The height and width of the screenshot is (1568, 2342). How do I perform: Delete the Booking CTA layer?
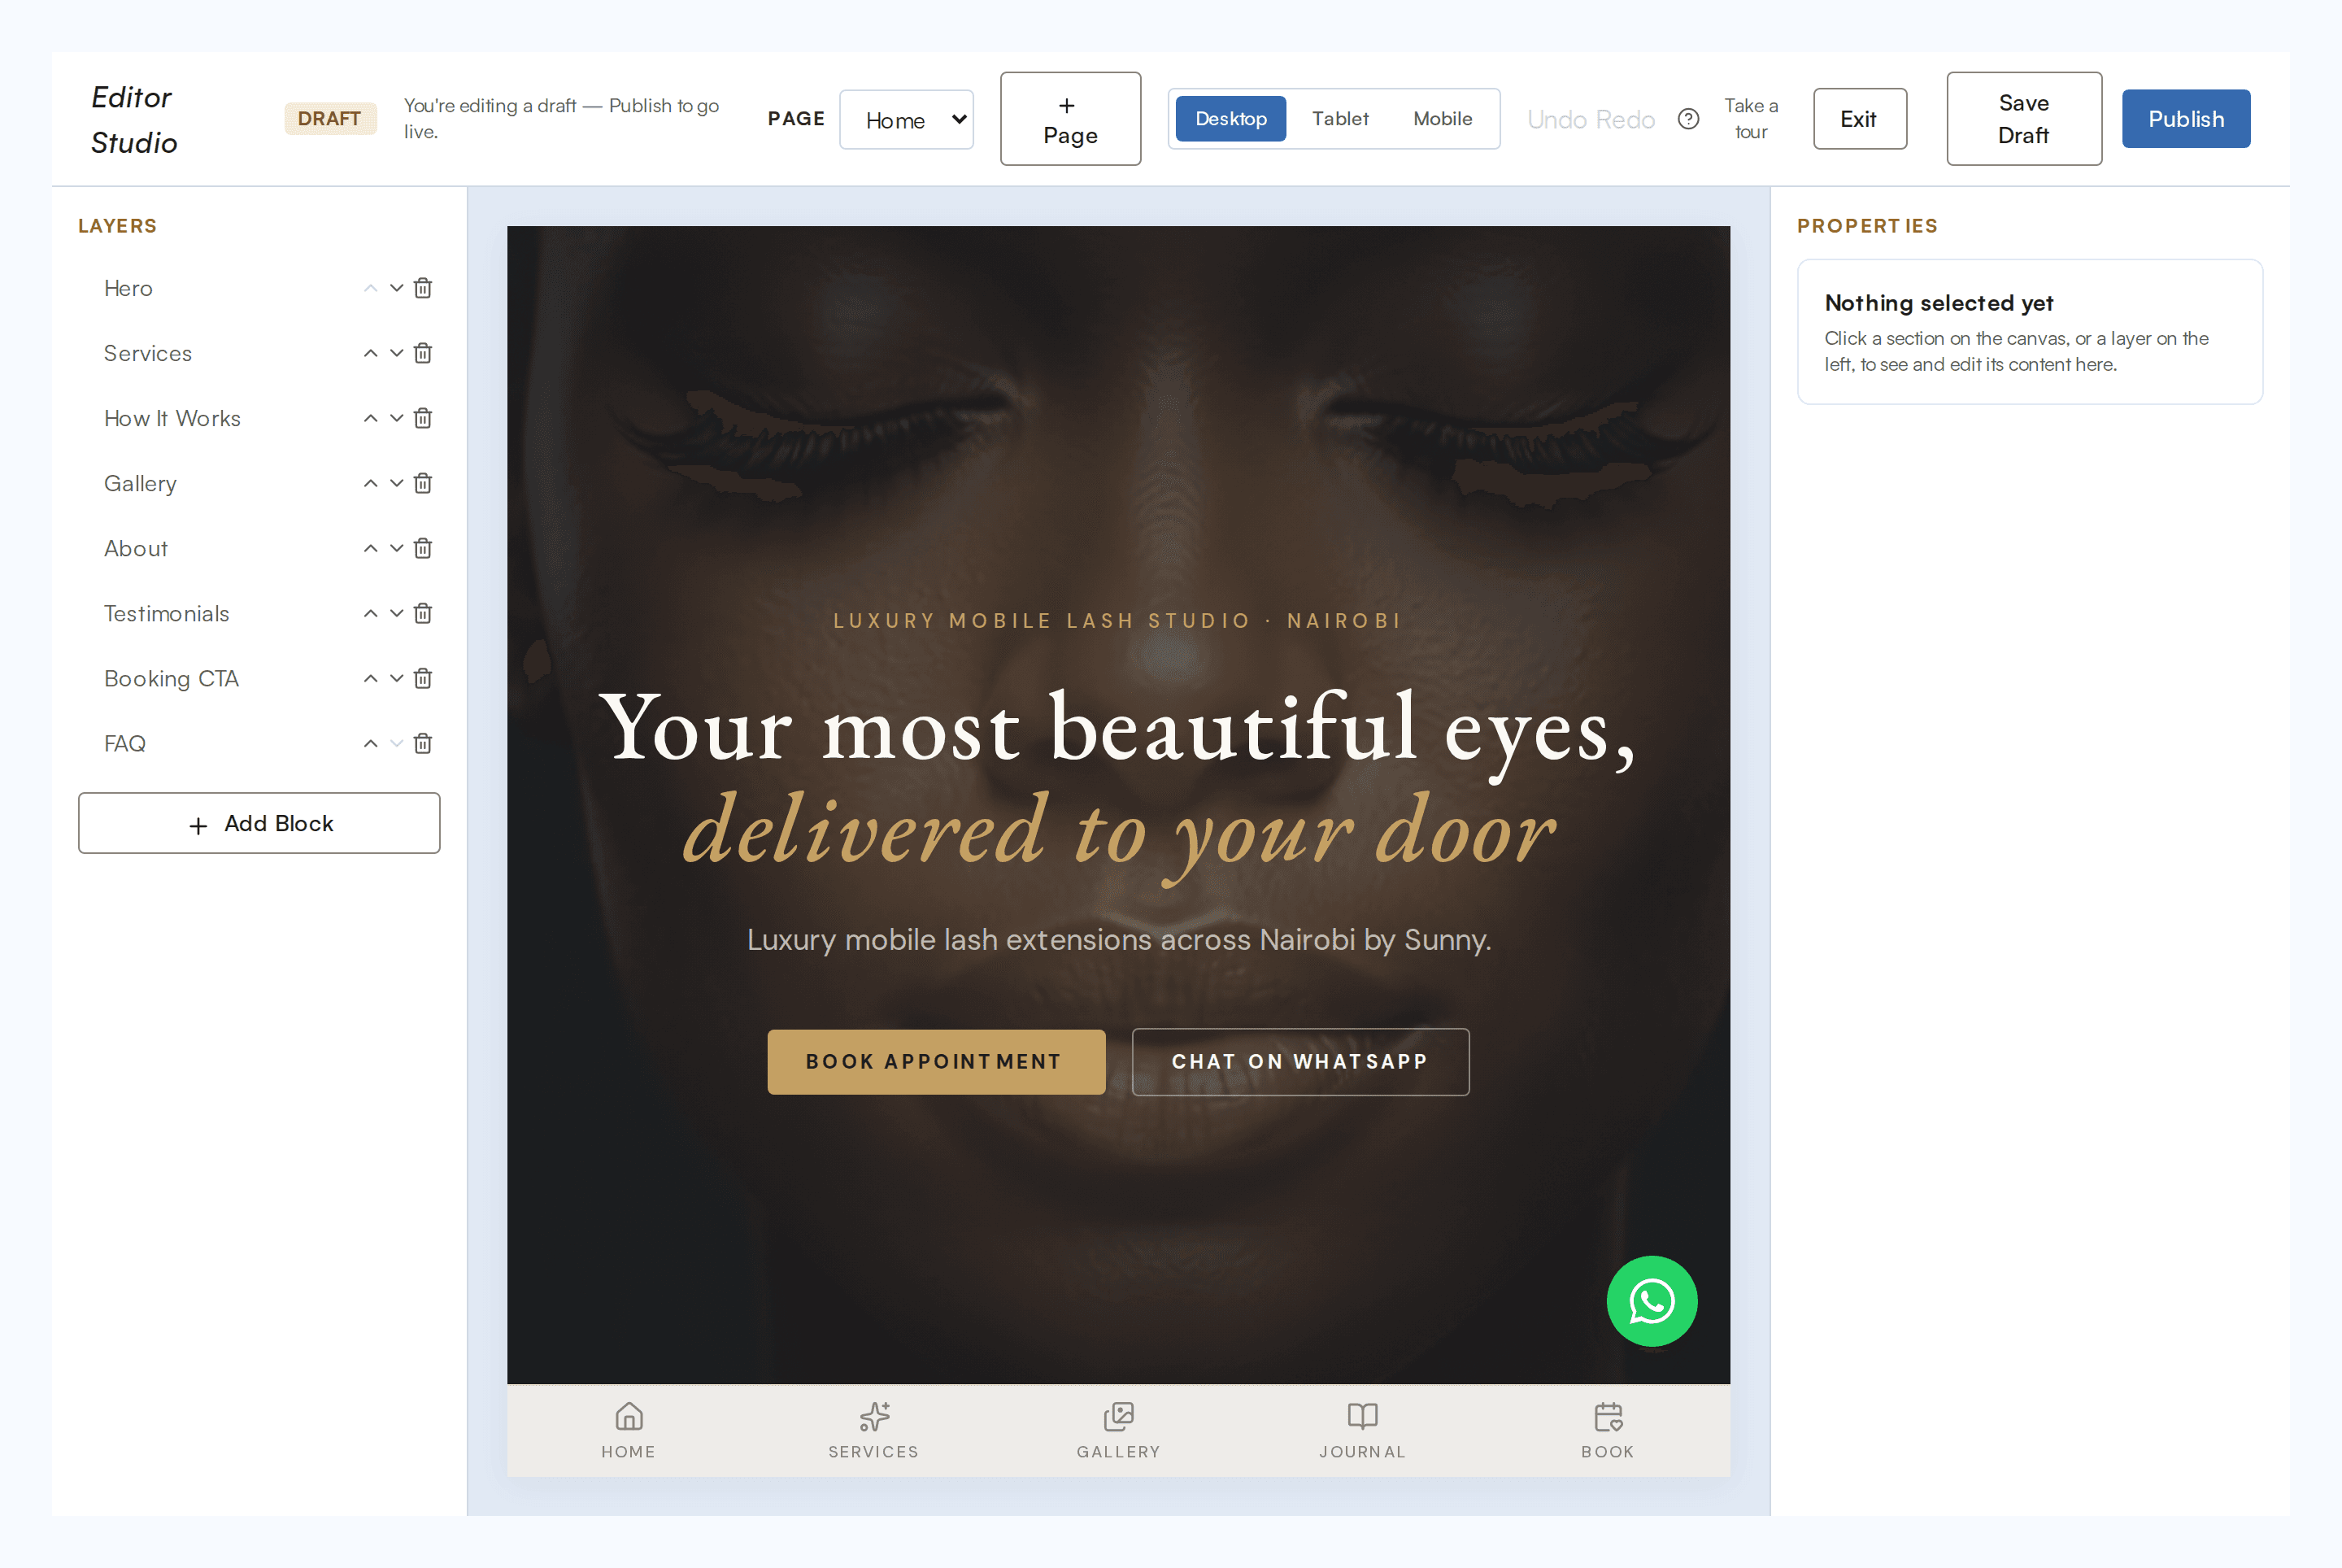click(x=423, y=678)
